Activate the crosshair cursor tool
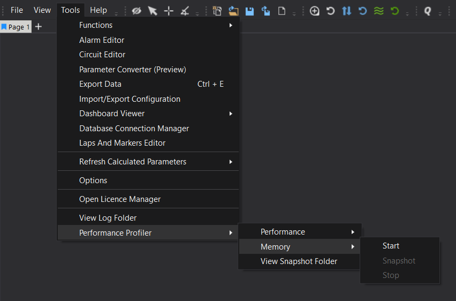Screen dimensions: 456x301 (169, 11)
